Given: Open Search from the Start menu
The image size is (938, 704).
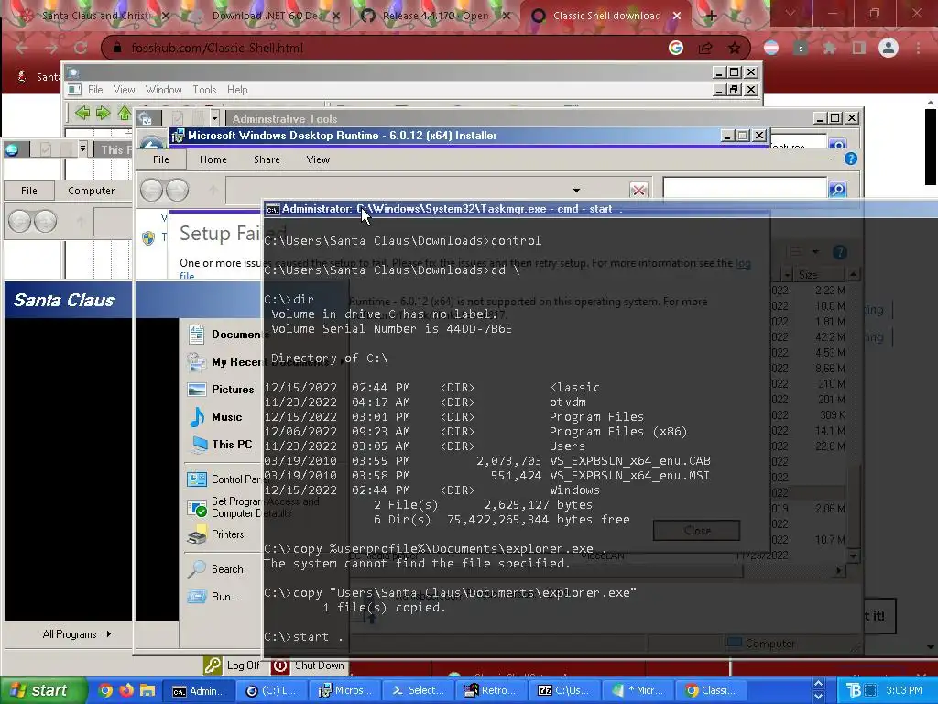Looking at the screenshot, I should point(215,569).
